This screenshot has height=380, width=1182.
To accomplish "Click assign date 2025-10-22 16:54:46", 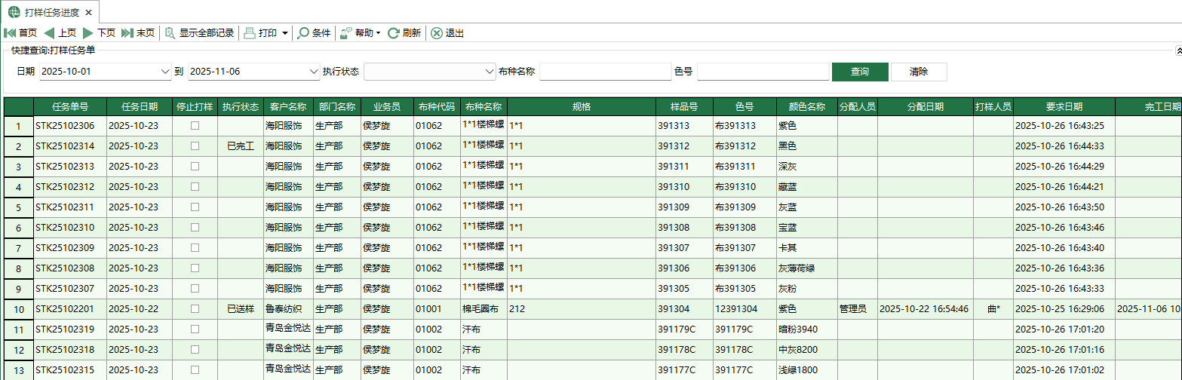I will (x=926, y=309).
